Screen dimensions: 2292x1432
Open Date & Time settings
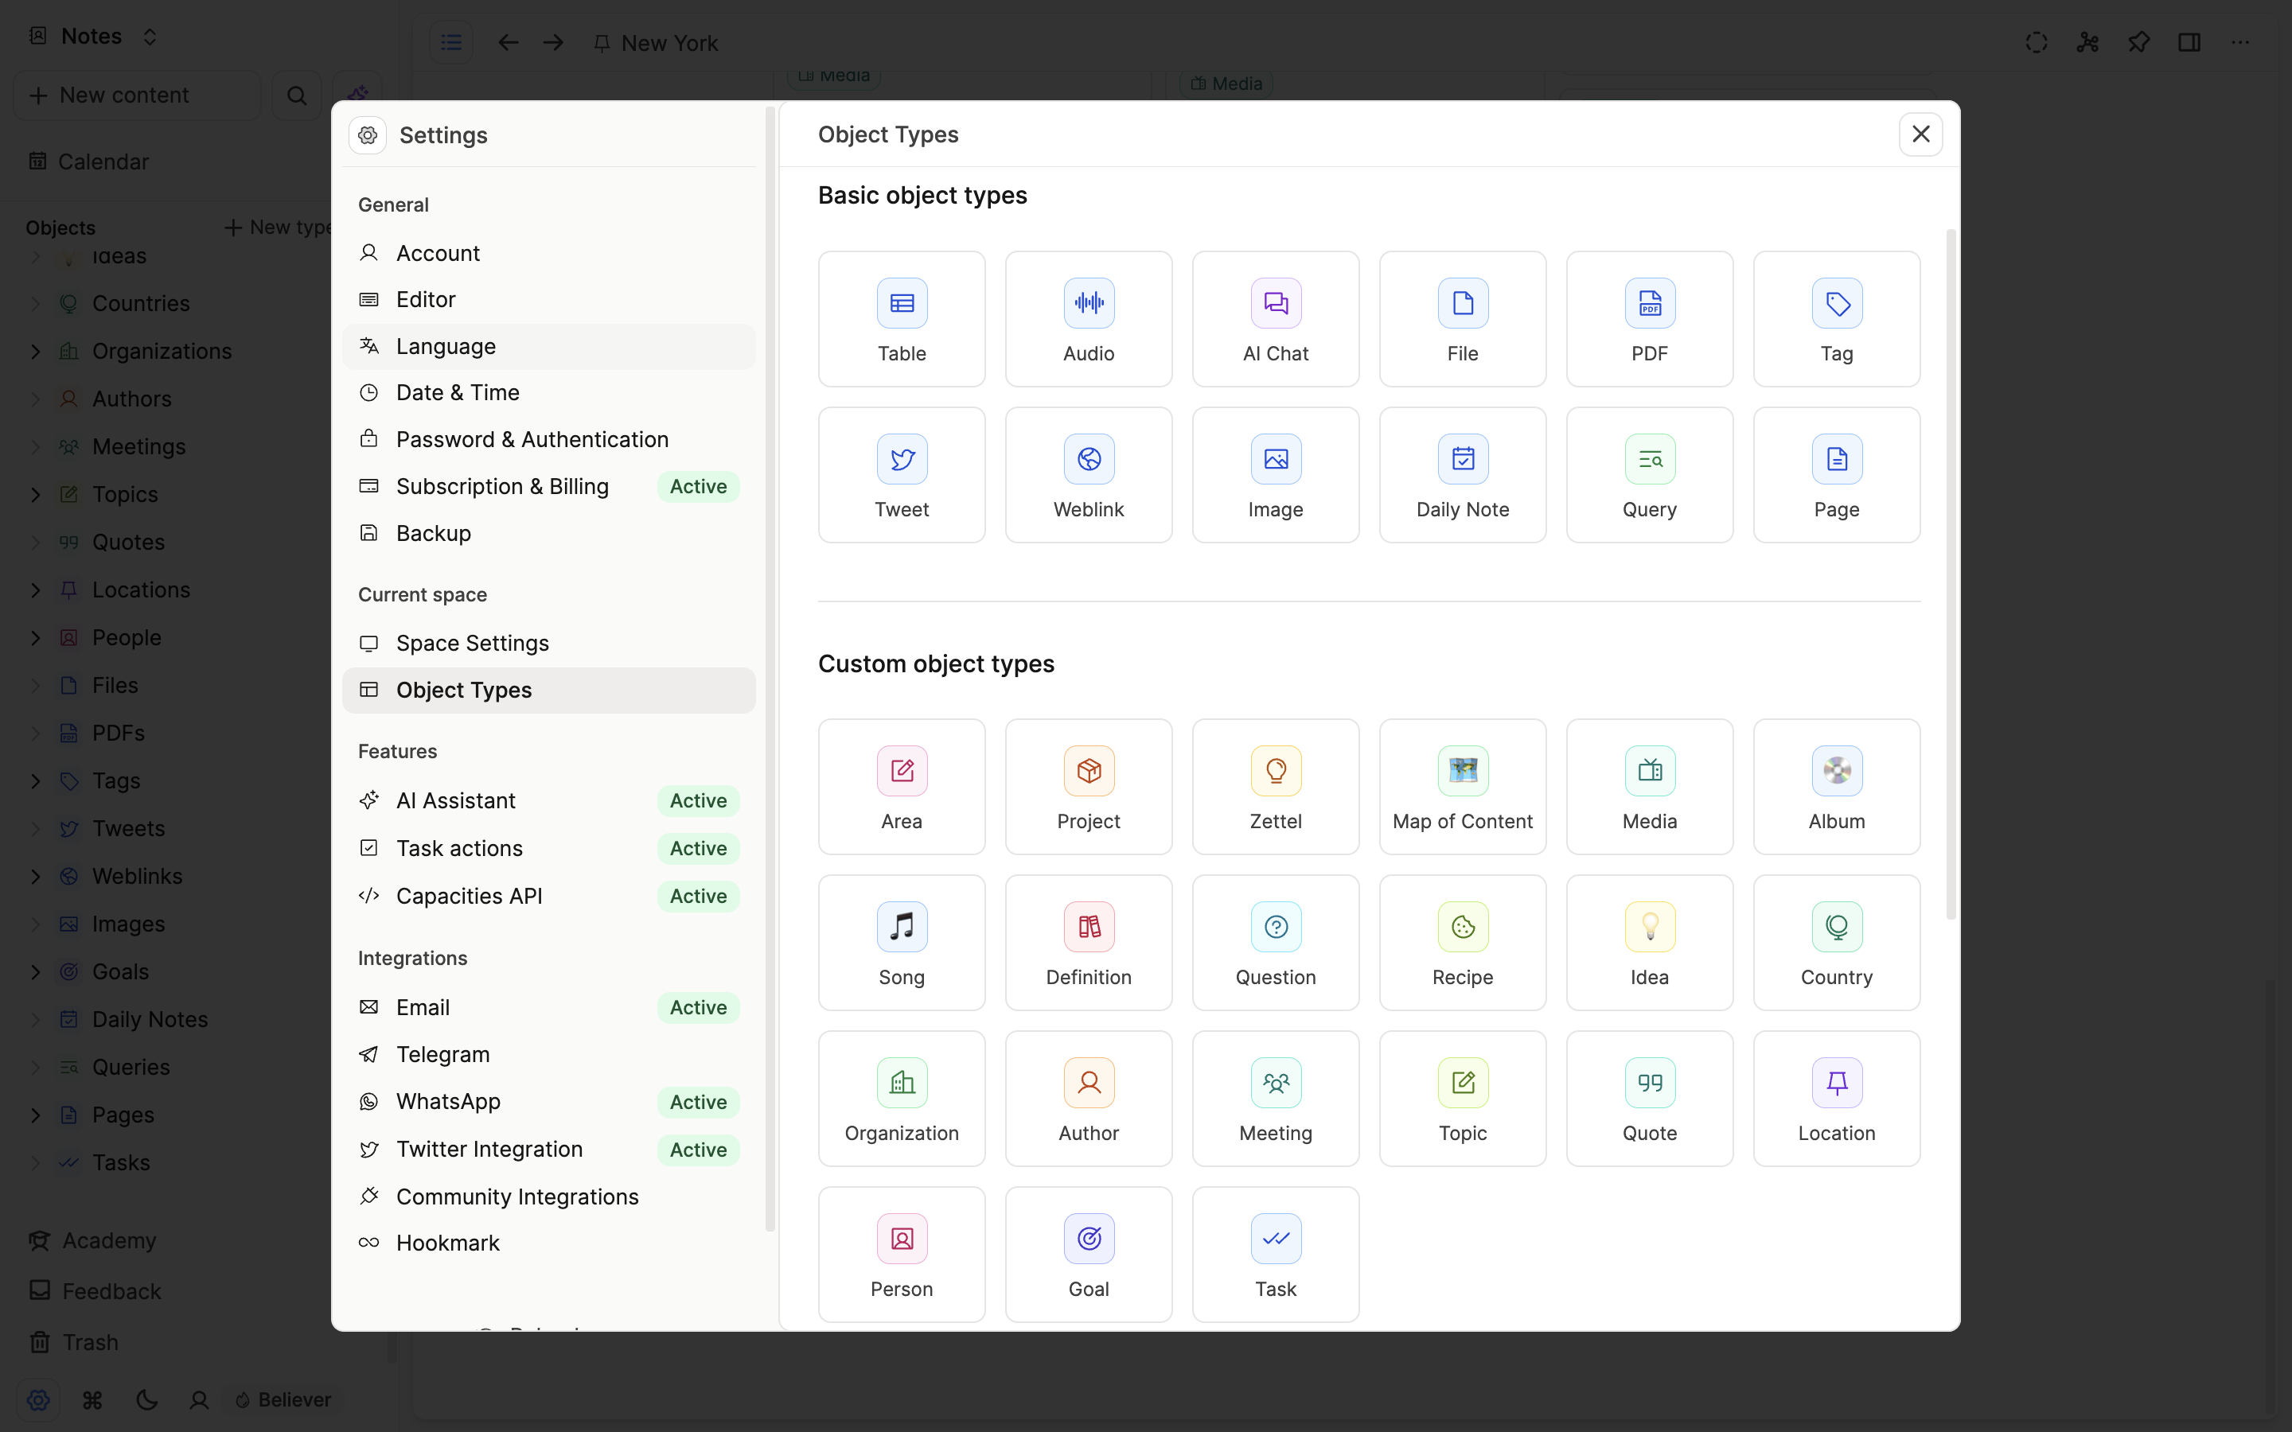click(548, 392)
